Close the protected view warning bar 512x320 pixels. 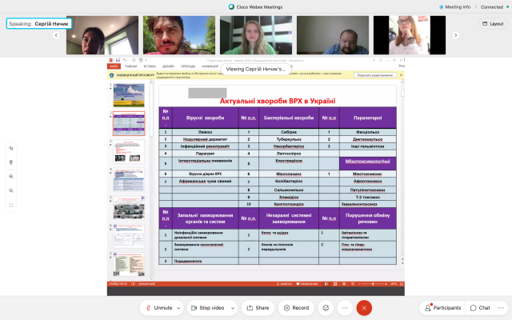[x=401, y=75]
